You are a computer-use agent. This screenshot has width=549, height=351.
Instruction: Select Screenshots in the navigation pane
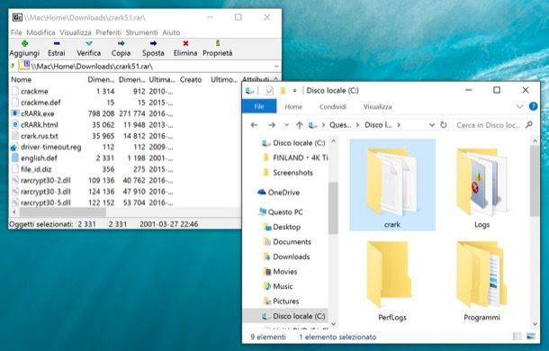288,173
